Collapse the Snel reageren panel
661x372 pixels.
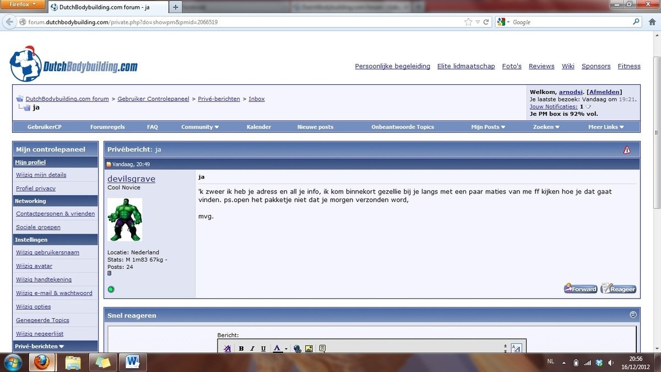(x=633, y=315)
